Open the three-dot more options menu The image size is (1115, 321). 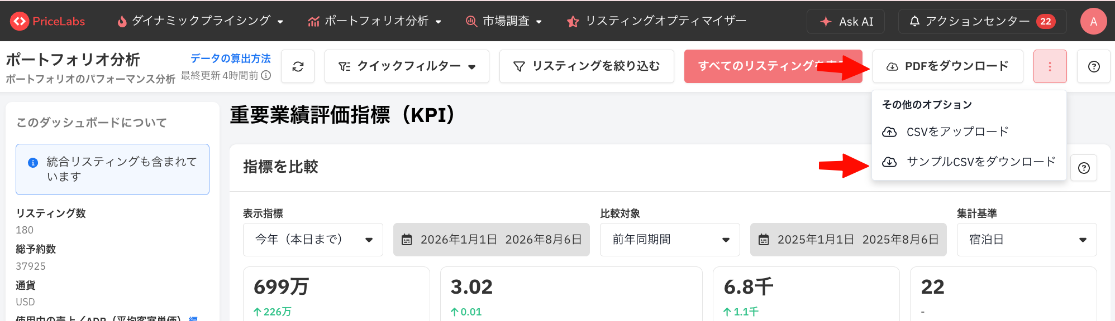tap(1050, 66)
